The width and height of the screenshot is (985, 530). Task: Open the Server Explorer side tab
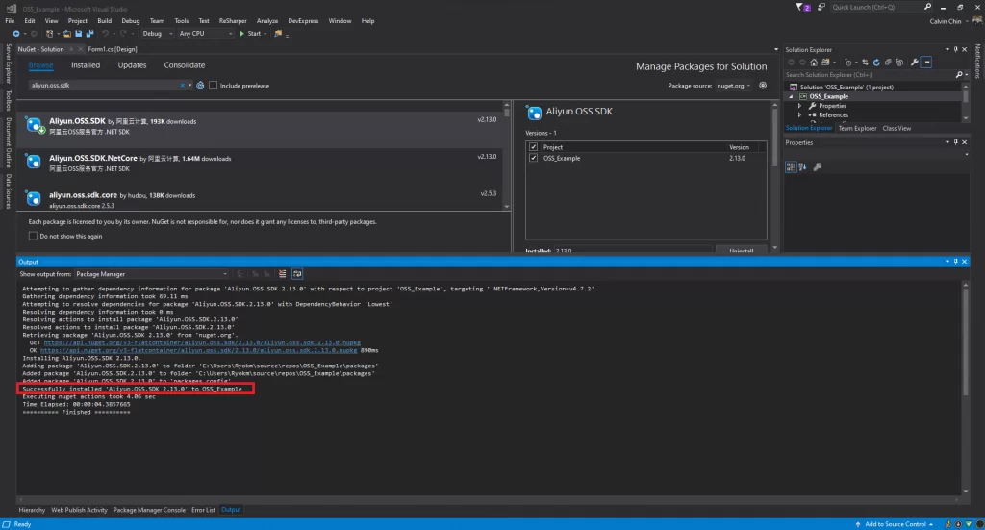point(8,63)
